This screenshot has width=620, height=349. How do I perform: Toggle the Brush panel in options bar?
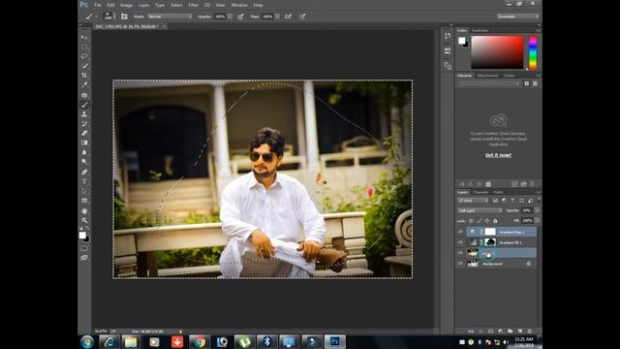pos(124,16)
